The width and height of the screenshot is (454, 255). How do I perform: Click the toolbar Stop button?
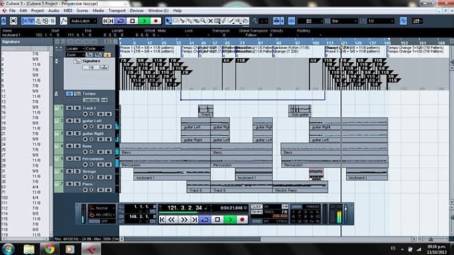click(x=132, y=21)
